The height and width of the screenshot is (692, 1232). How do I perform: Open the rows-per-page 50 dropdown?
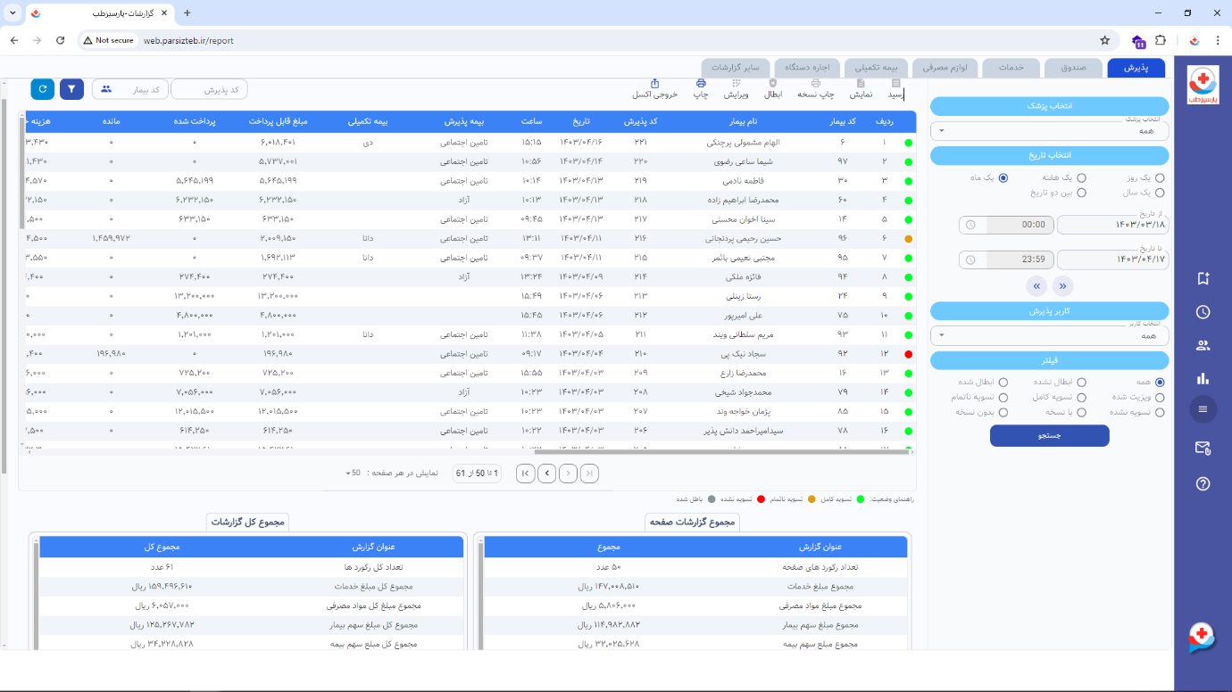pyautogui.click(x=355, y=474)
